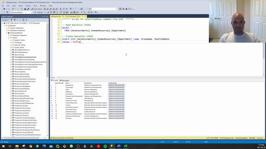Select the Production.Product table

(x=21, y=115)
